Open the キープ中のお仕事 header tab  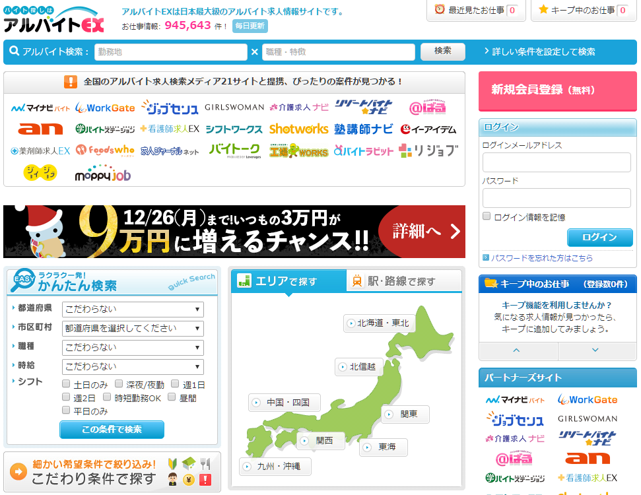[x=584, y=10]
